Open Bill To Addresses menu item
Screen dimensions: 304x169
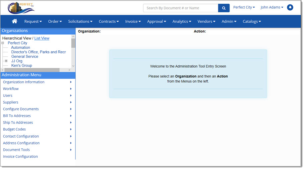tap(17, 116)
